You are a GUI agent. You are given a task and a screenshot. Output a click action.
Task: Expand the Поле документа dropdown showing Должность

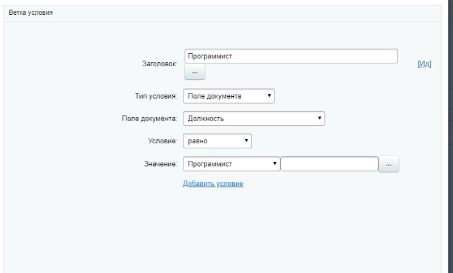pyautogui.click(x=254, y=118)
